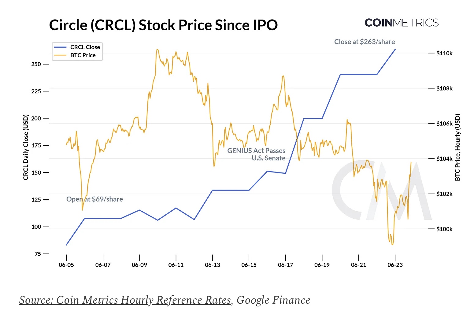Click the blue CRCL legend line swatch
The width and height of the screenshot is (474, 311).
[x=60, y=47]
